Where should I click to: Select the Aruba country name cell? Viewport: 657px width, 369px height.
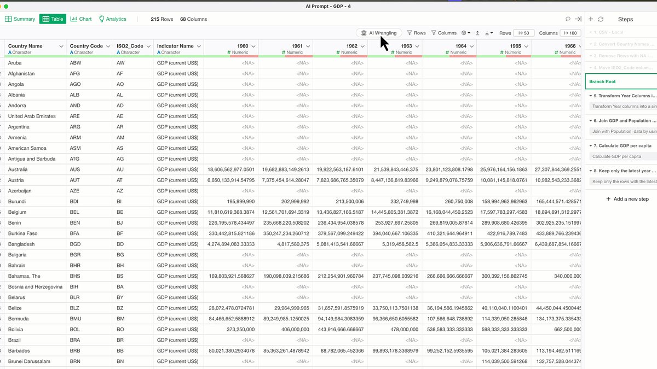35,63
